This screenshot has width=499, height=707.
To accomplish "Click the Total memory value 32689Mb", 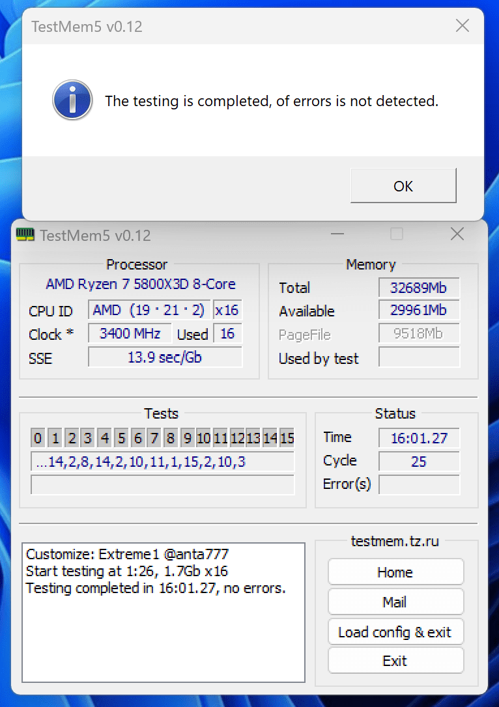I will (419, 288).
